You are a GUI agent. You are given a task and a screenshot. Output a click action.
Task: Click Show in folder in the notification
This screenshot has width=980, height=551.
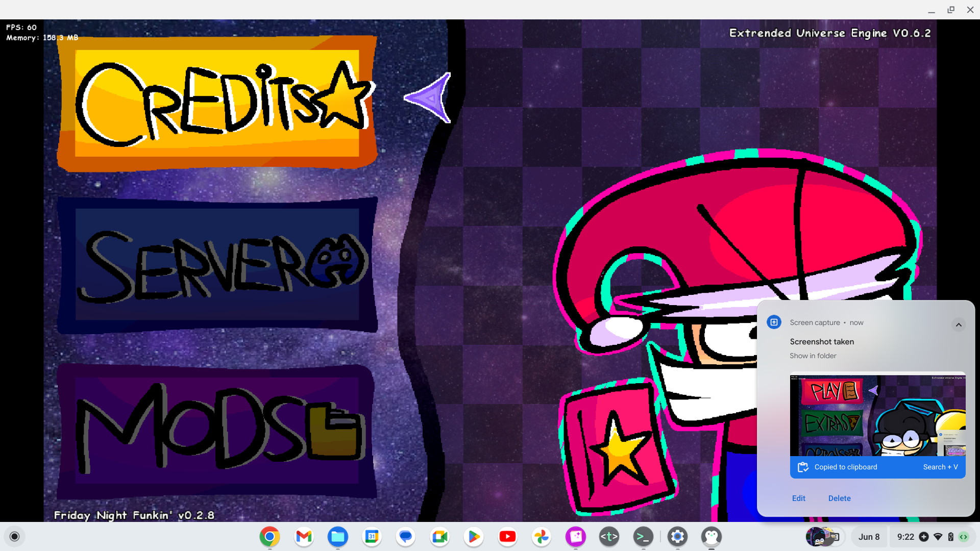[x=813, y=356]
